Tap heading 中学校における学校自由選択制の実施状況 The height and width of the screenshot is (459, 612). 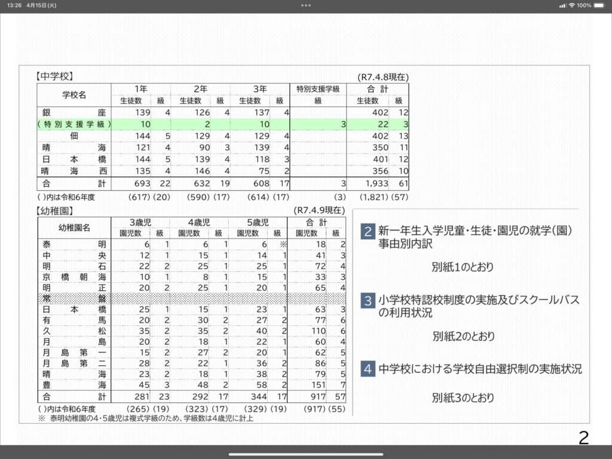480,369
